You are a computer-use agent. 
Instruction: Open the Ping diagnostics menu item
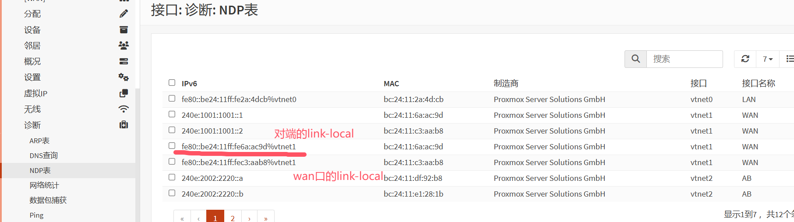pyautogui.click(x=36, y=215)
